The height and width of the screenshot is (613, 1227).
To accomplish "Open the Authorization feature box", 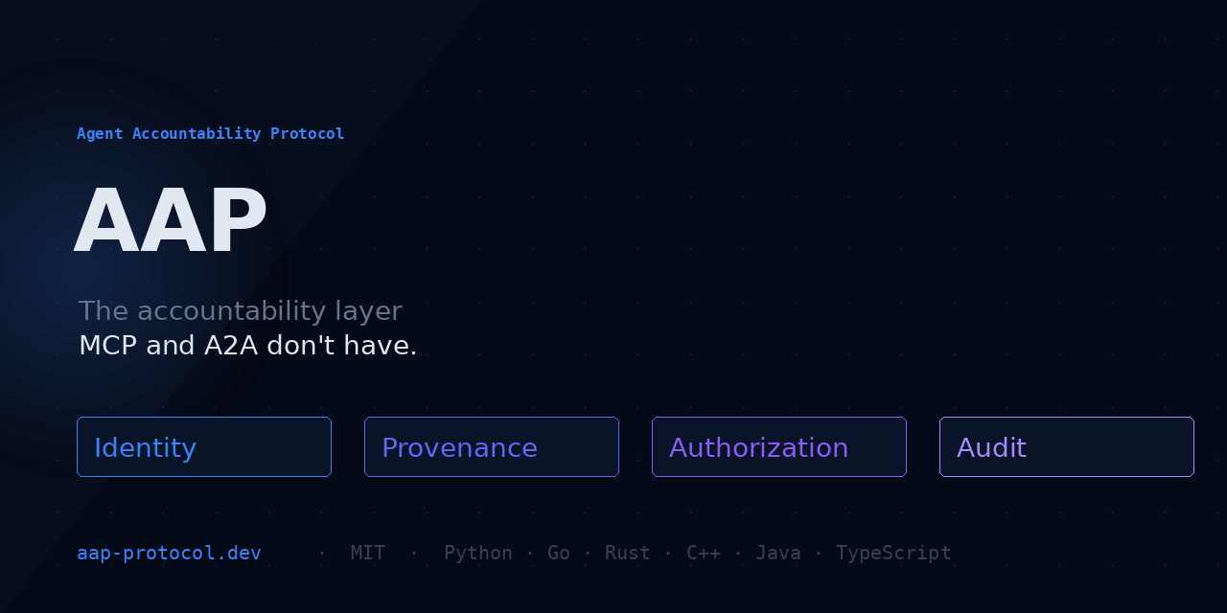I will click(778, 447).
